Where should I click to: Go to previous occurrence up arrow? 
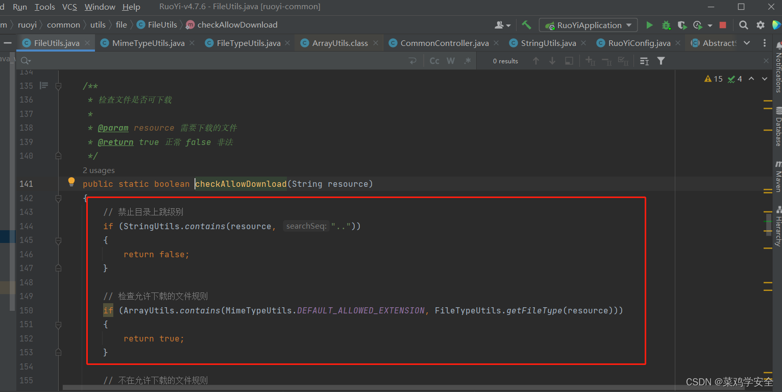(x=536, y=61)
